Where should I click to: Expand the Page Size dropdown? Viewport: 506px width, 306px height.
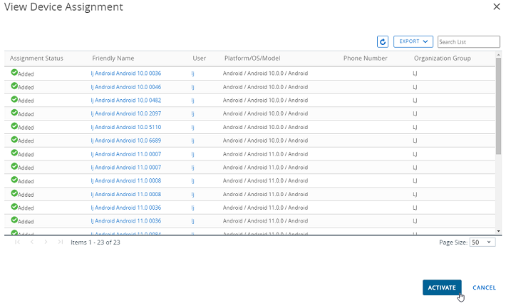coord(482,243)
